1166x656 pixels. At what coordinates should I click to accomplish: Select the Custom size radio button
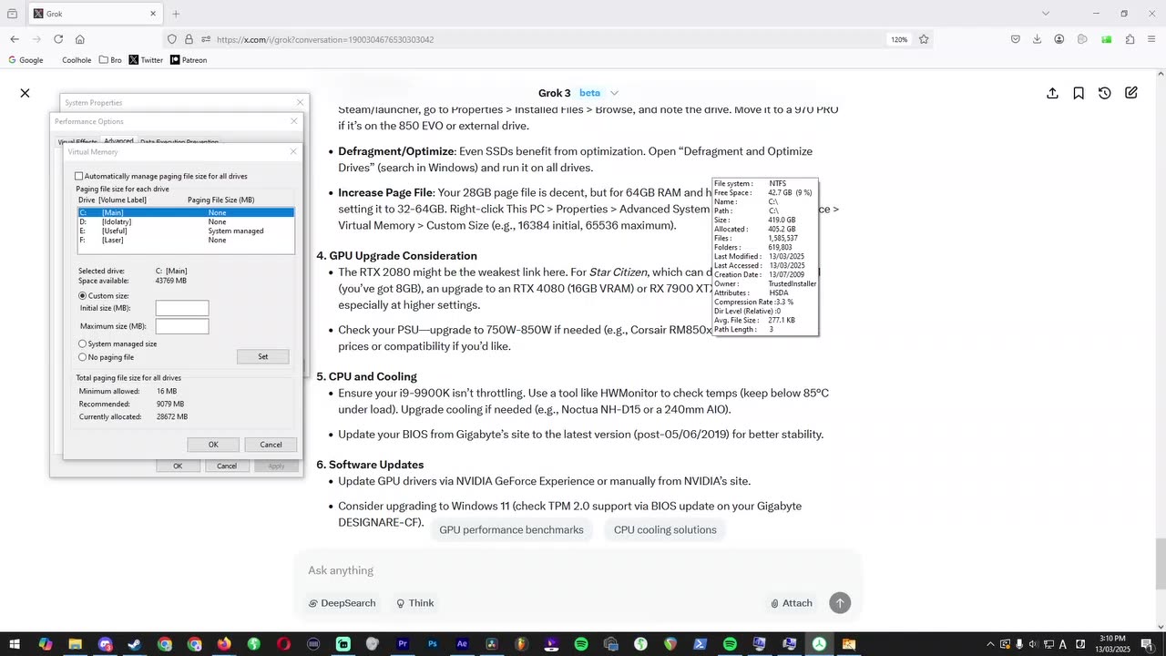(83, 296)
